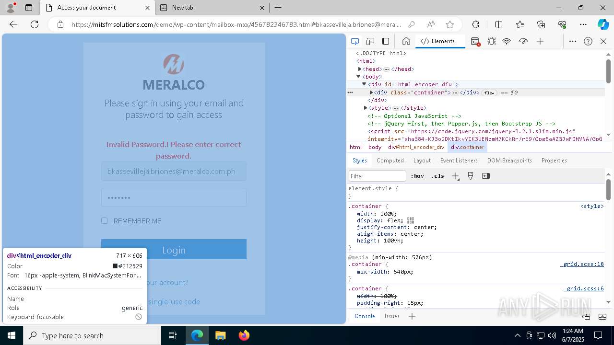
Task: Click the saved password key icon
Action: click(x=412, y=24)
